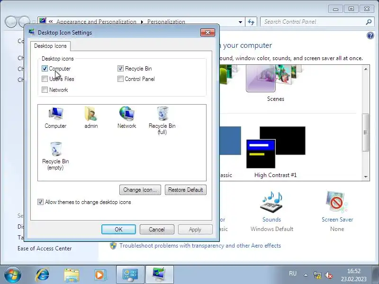
Task: Check the User's Files checkbox
Action: (45, 79)
